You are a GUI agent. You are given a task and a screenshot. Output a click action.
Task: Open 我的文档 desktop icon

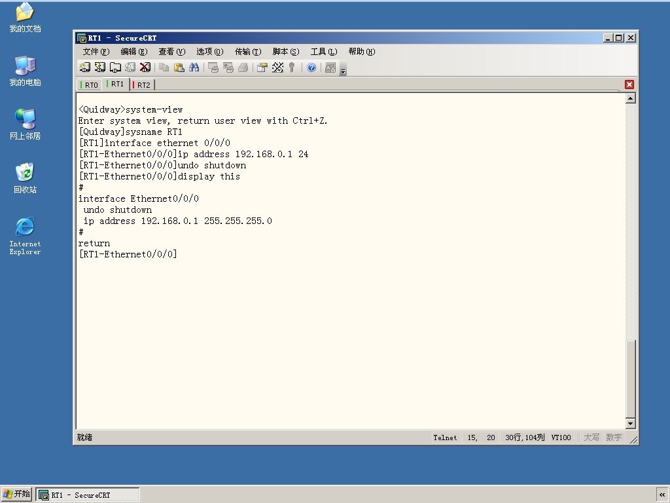[x=26, y=17]
